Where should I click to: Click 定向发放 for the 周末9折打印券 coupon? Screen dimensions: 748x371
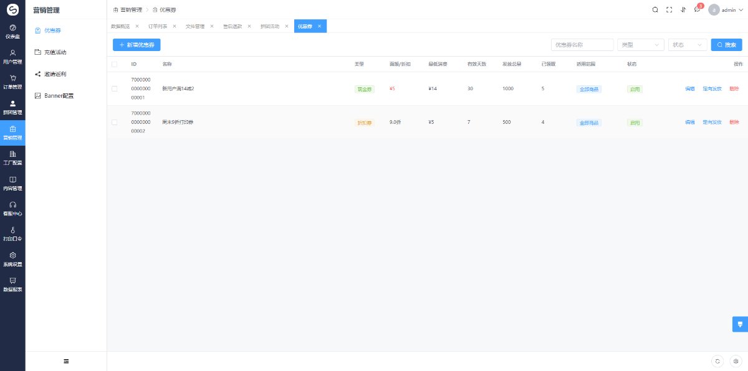tap(712, 122)
